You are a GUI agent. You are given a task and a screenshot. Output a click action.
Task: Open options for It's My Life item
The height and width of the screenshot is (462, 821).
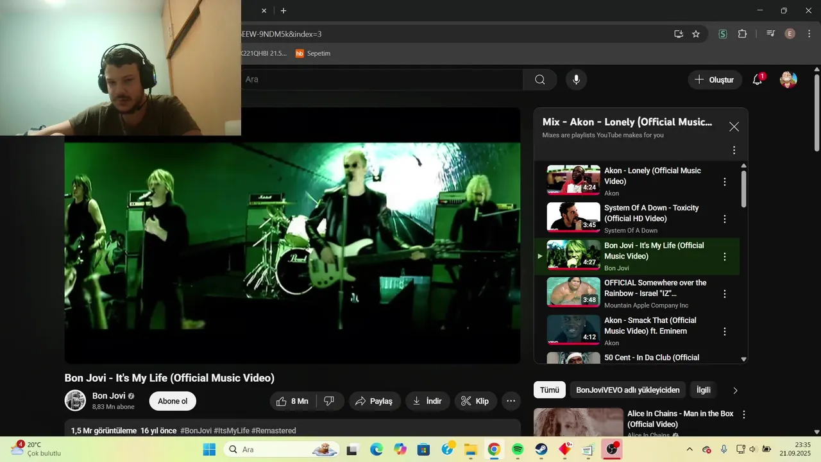tap(725, 257)
